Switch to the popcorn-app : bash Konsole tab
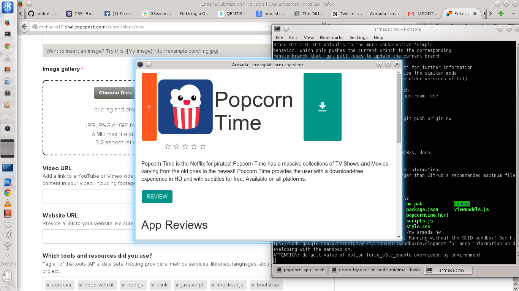Screen dimensions: 519x291 (x=301, y=270)
